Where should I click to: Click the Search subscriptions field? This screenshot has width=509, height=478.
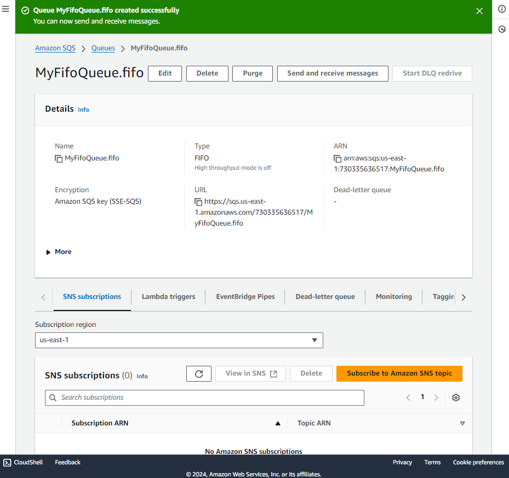(204, 398)
